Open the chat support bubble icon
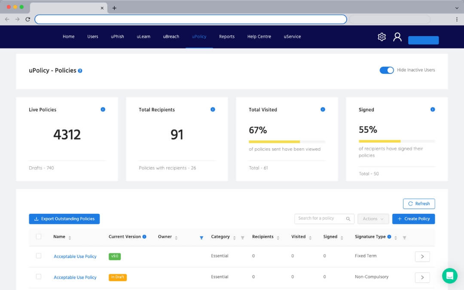The image size is (464, 290). [450, 275]
